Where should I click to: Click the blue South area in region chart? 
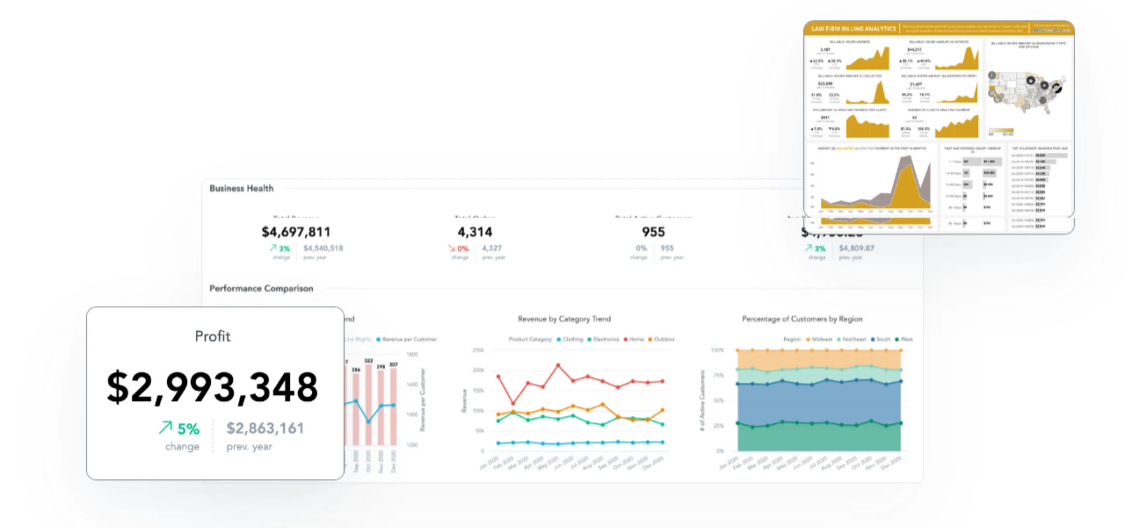coord(819,403)
